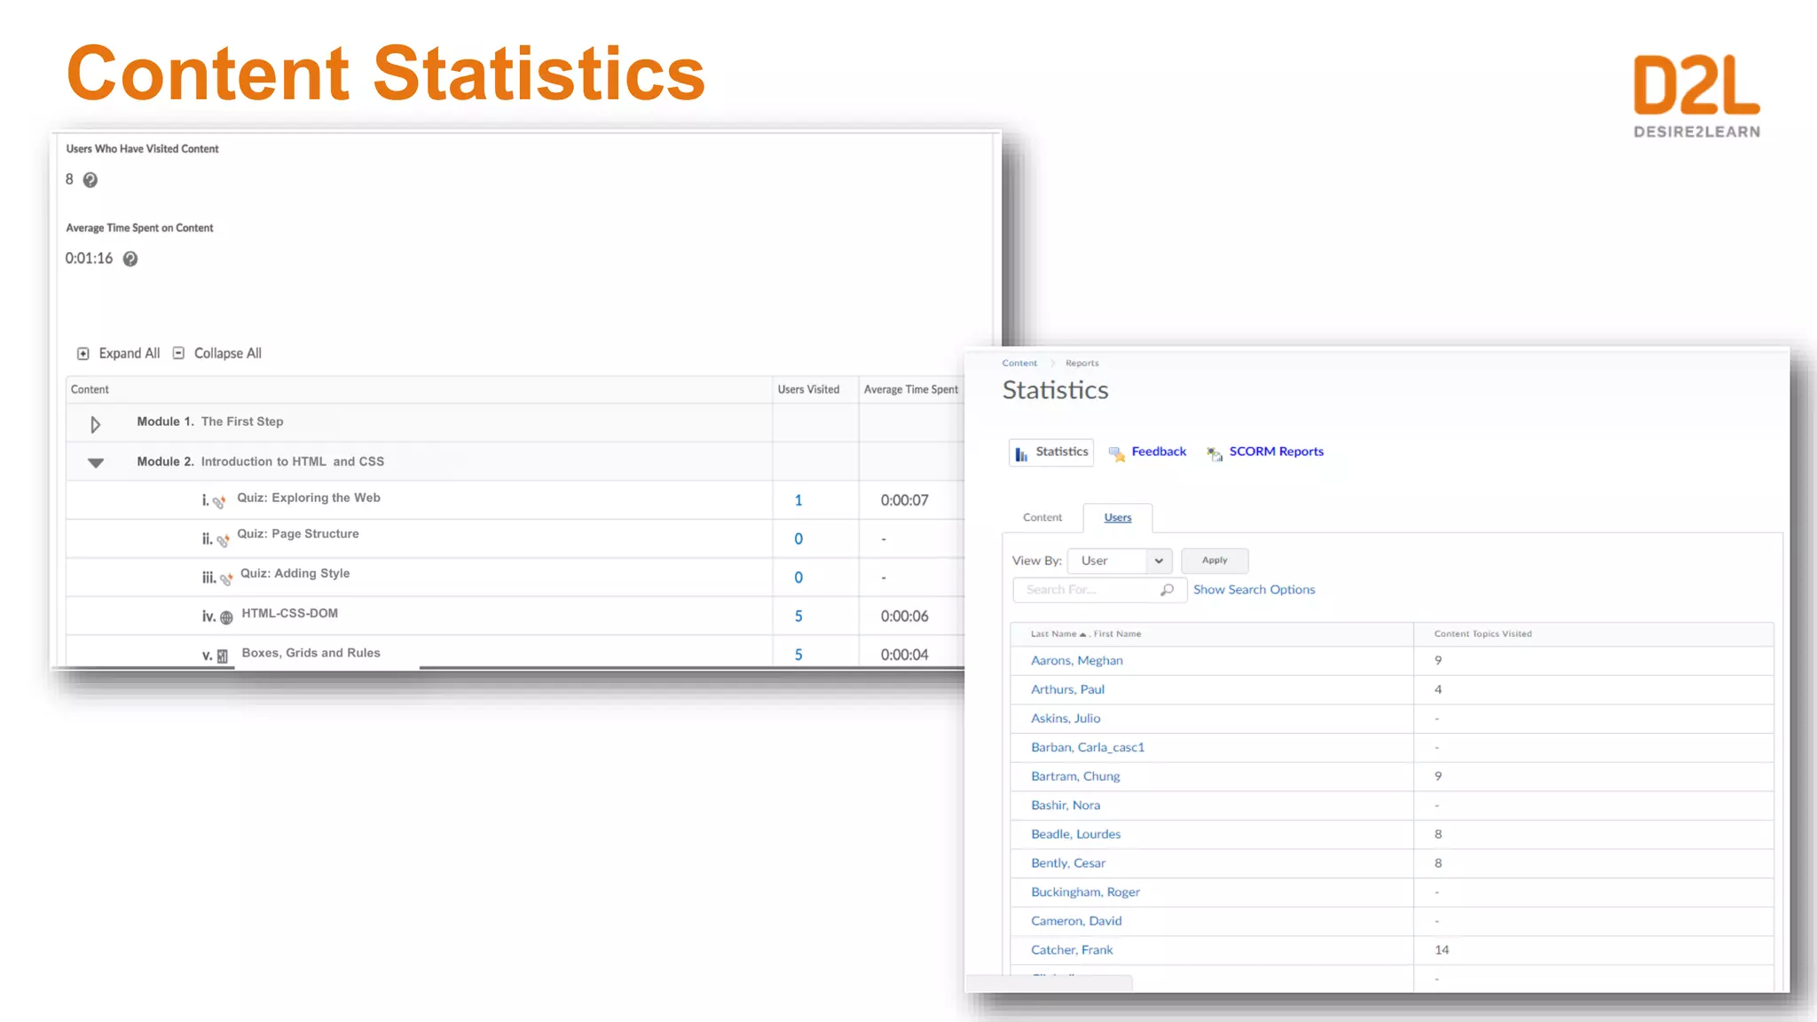Open user Barban, Carla_casc1
Viewport: 1817px width, 1022px height.
(1088, 748)
